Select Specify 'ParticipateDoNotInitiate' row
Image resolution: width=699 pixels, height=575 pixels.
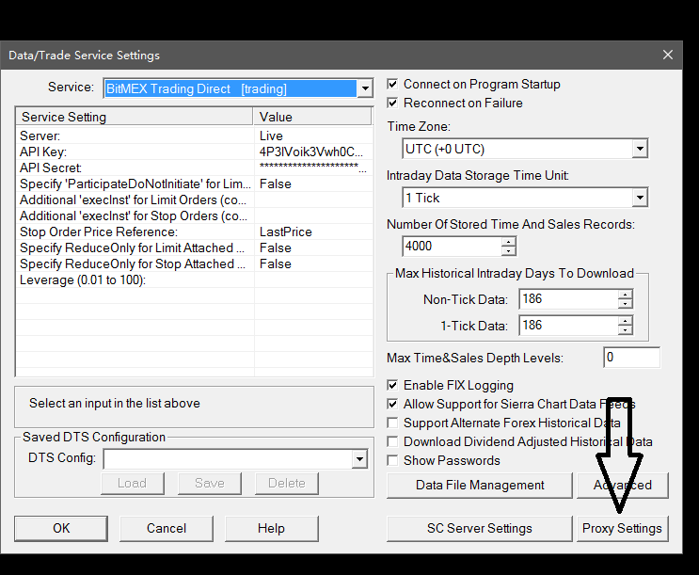[x=195, y=184]
